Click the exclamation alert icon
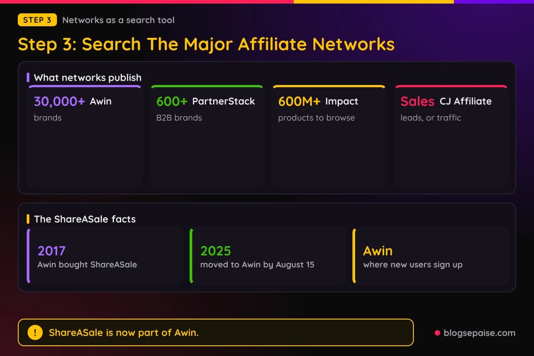 click(35, 332)
